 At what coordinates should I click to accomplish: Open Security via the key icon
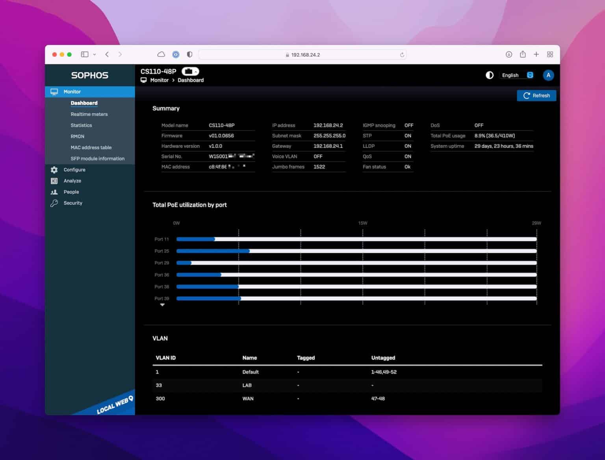54,203
